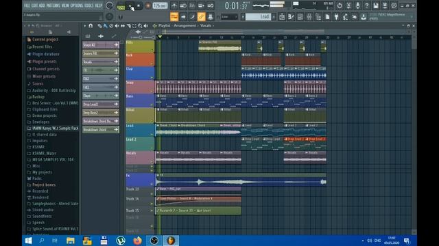Open the OPTIONS menu
Viewport: 439px width, 246px height.
tap(77, 5)
